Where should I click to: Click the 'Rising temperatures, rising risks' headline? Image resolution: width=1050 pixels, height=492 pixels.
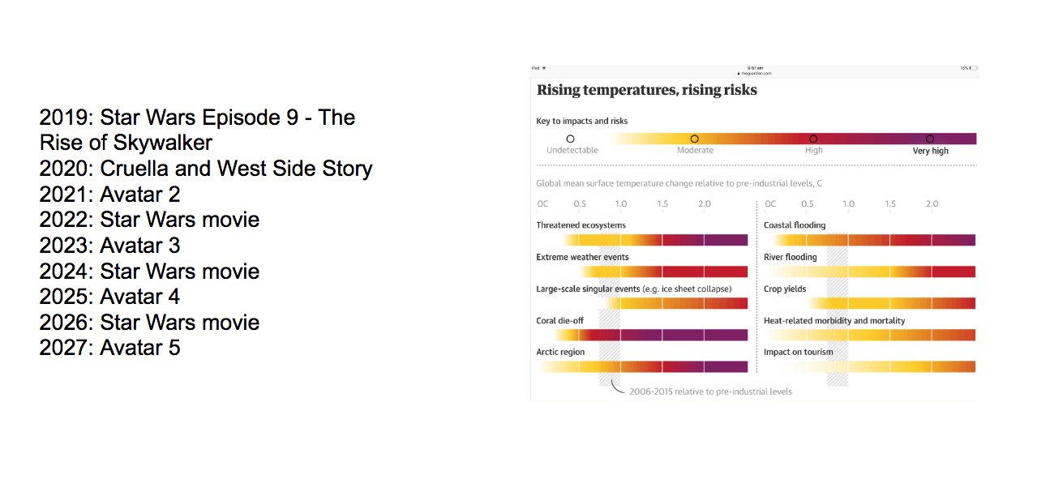pos(646,90)
